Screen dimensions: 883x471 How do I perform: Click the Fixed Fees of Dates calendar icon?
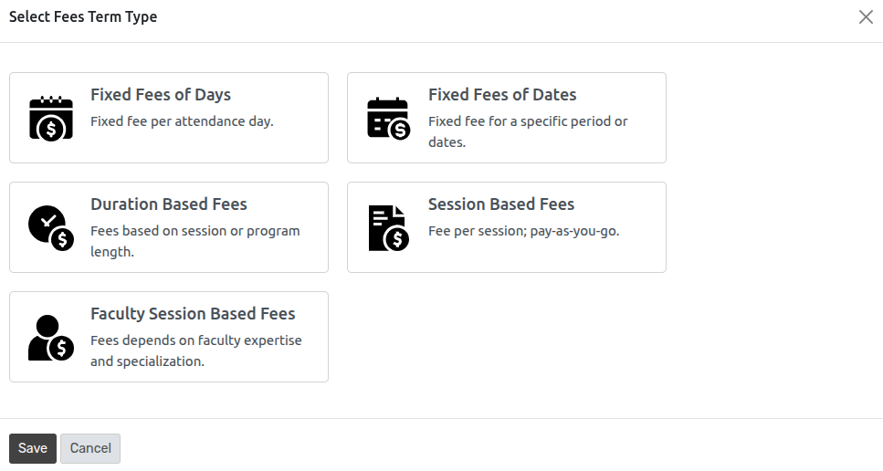coord(389,118)
